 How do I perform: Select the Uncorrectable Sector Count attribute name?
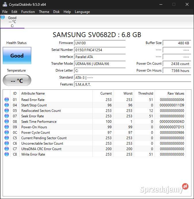coord(42,143)
